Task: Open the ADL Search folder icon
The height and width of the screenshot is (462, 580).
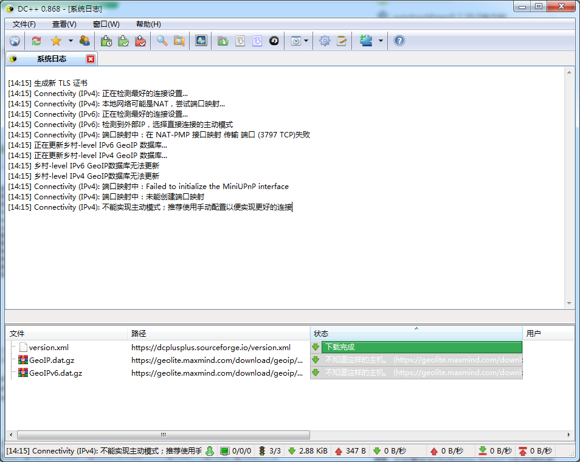Action: [179, 41]
